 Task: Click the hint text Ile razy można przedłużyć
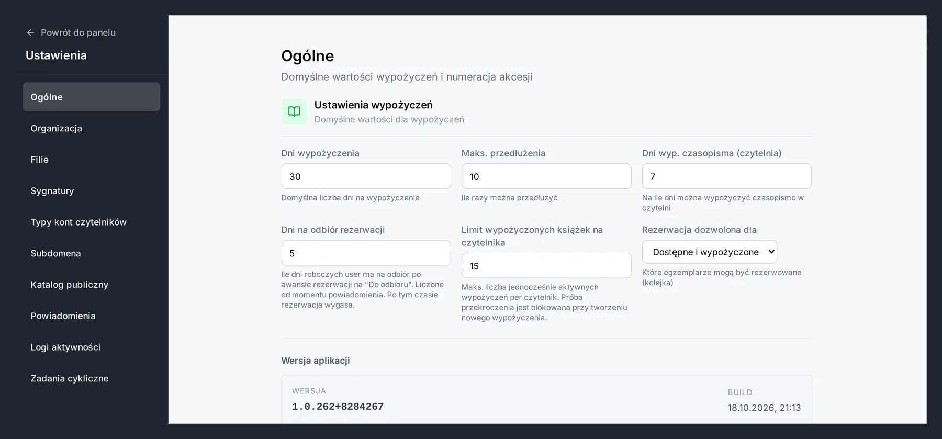point(509,198)
